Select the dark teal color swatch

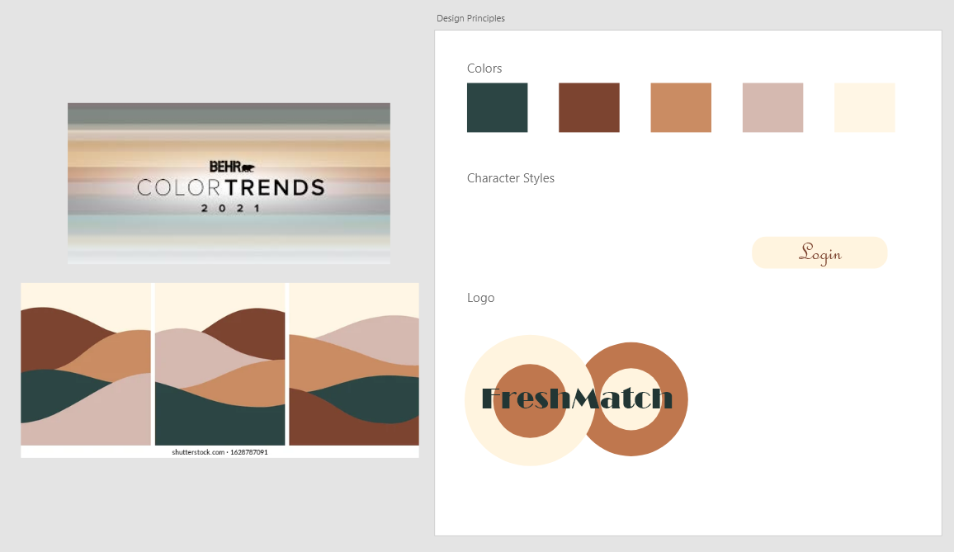tap(497, 108)
